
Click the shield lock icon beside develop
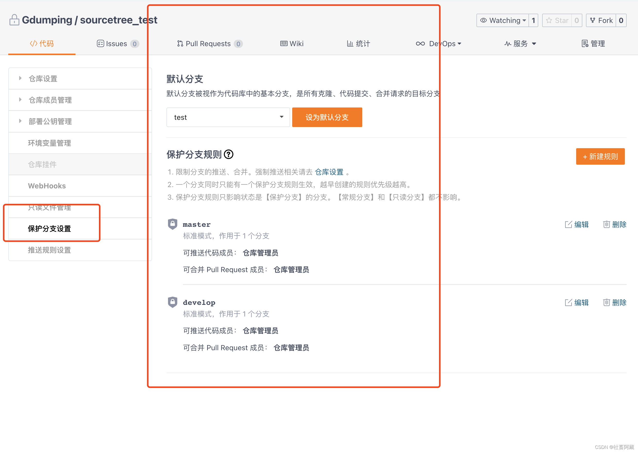click(172, 302)
